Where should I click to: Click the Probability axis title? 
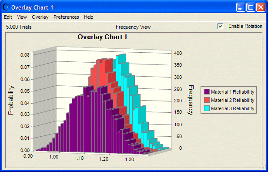click(11, 100)
